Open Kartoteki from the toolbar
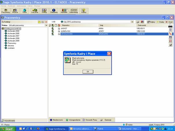The height and width of the screenshot is (131, 175). (64, 11)
